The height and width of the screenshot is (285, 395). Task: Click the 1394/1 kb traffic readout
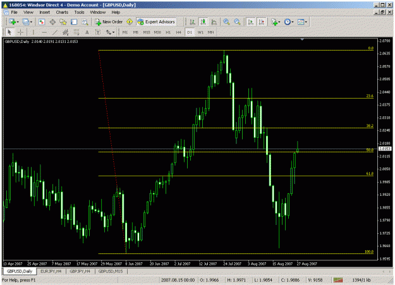pyautogui.click(x=362, y=280)
